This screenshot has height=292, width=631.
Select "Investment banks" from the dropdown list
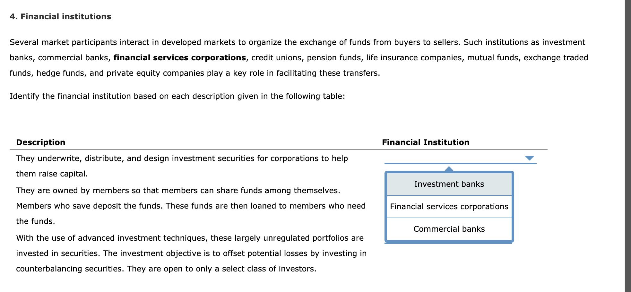coord(449,184)
